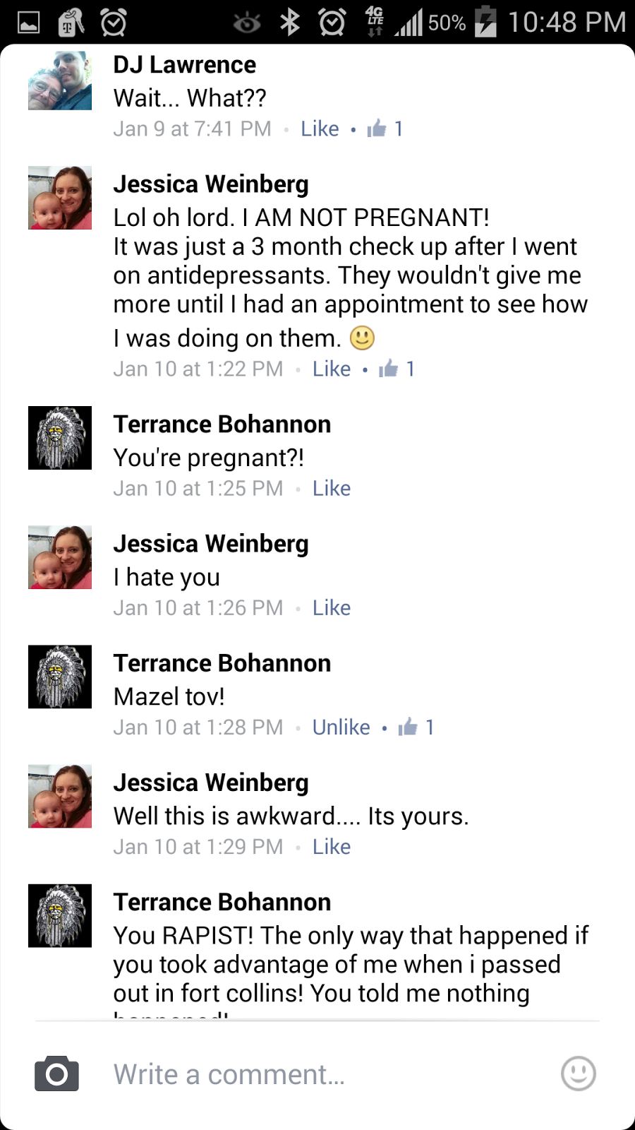Like the "I hate you" comment
The image size is (635, 1130).
[x=332, y=607]
